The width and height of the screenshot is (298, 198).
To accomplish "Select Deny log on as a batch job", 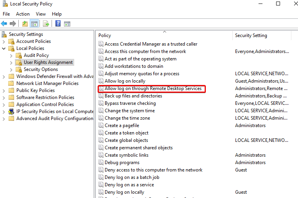I will [x=132, y=177].
